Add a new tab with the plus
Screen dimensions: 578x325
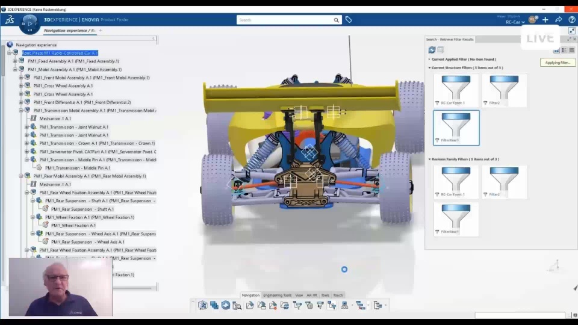(101, 31)
